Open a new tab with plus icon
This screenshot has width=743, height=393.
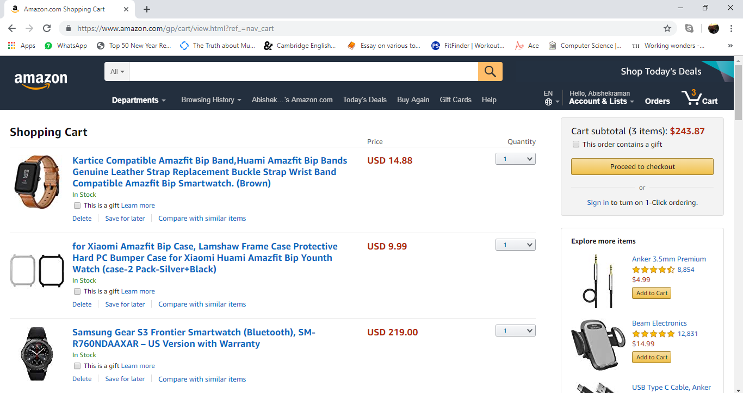click(x=147, y=9)
